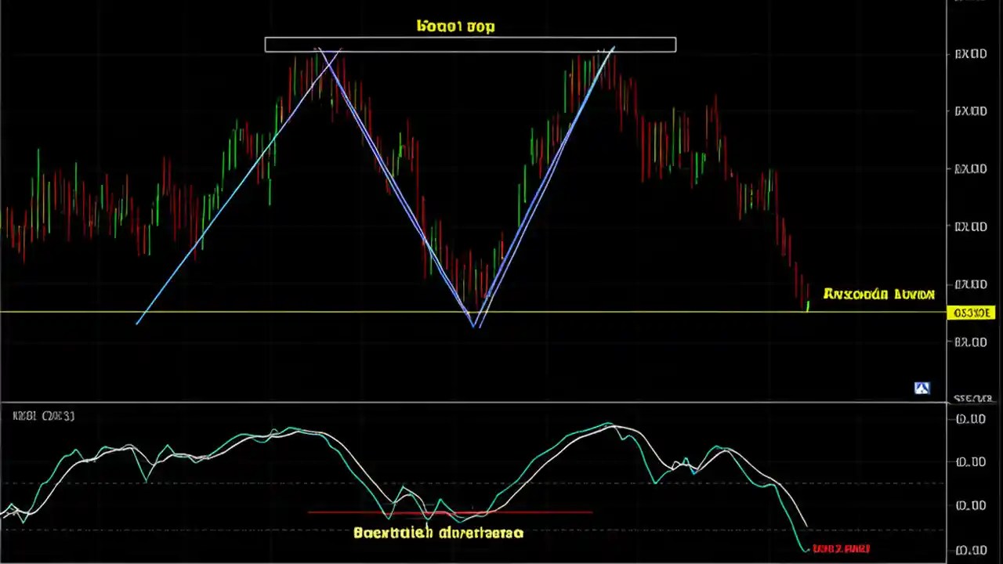Click the yellow annotation above the support line
Image resolution: width=1003 pixels, height=564 pixels.
tap(878, 294)
